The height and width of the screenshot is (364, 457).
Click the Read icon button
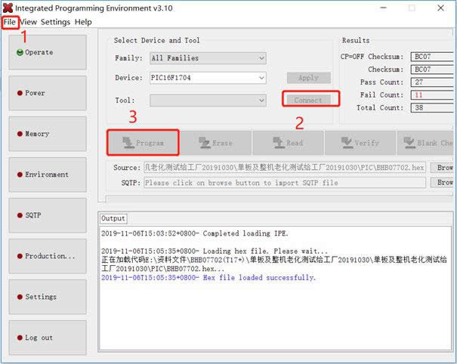[287, 142]
